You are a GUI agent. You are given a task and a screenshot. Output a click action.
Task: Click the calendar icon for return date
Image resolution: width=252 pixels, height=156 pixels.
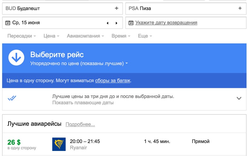click(131, 23)
